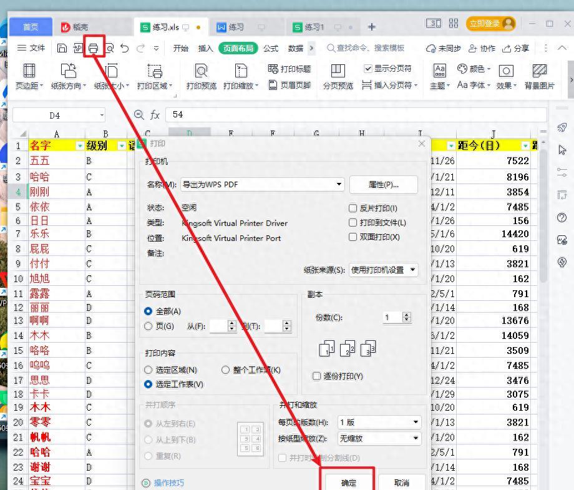Switch to the 开始 ribbon tab

tap(181, 48)
